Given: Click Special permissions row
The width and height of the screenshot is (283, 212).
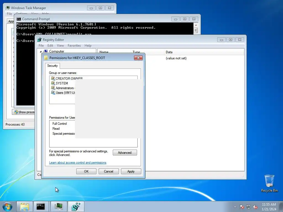Looking at the screenshot, I should point(64,134).
